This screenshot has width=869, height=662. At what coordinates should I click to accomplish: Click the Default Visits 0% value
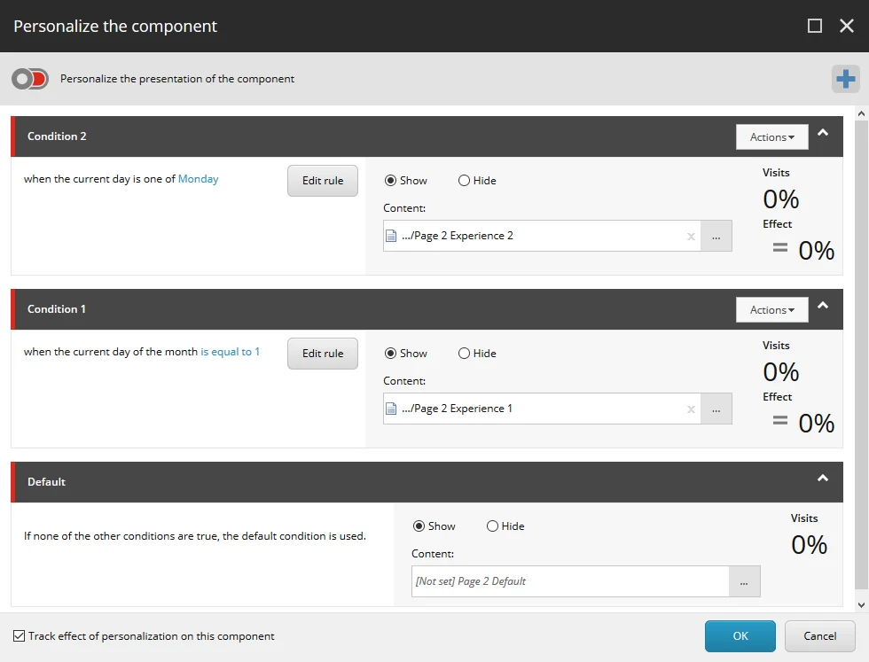(x=809, y=544)
